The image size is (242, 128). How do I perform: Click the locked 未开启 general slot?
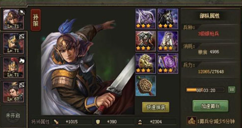pos(13,116)
